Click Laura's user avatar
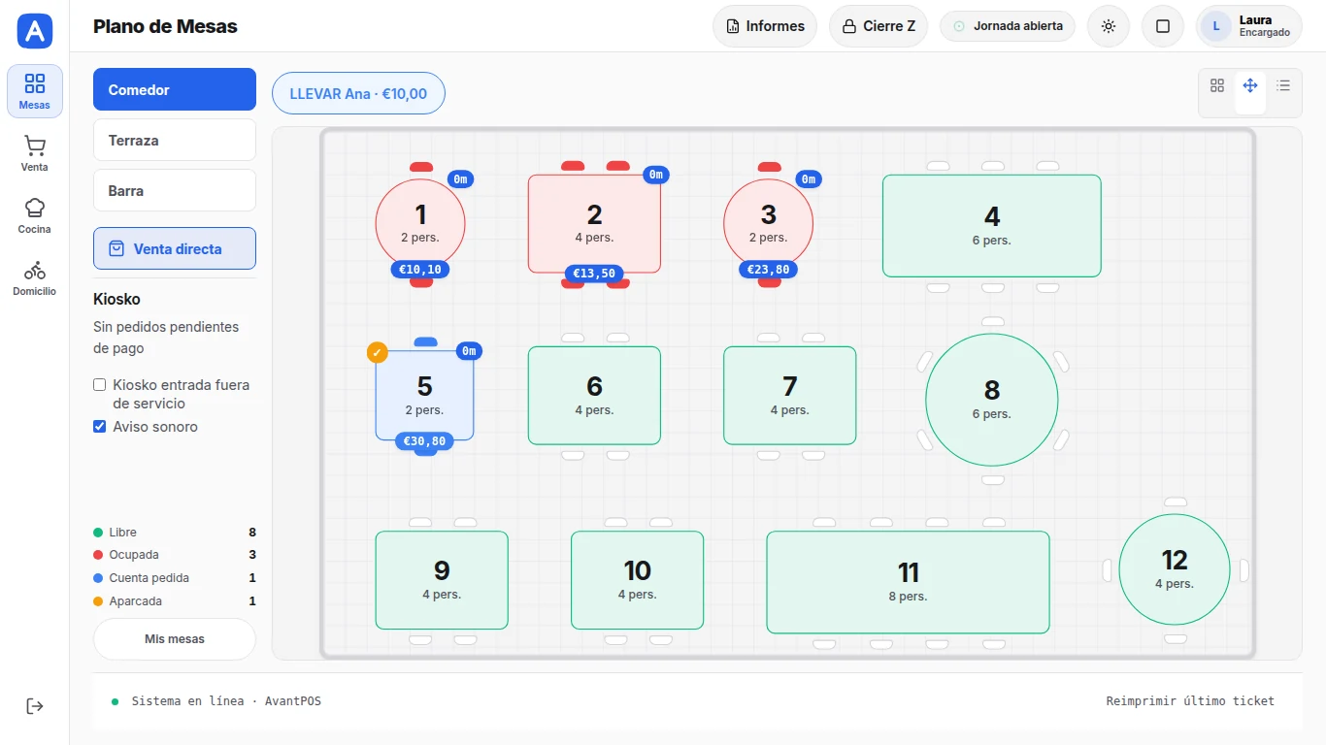This screenshot has width=1326, height=745. pos(1216,26)
